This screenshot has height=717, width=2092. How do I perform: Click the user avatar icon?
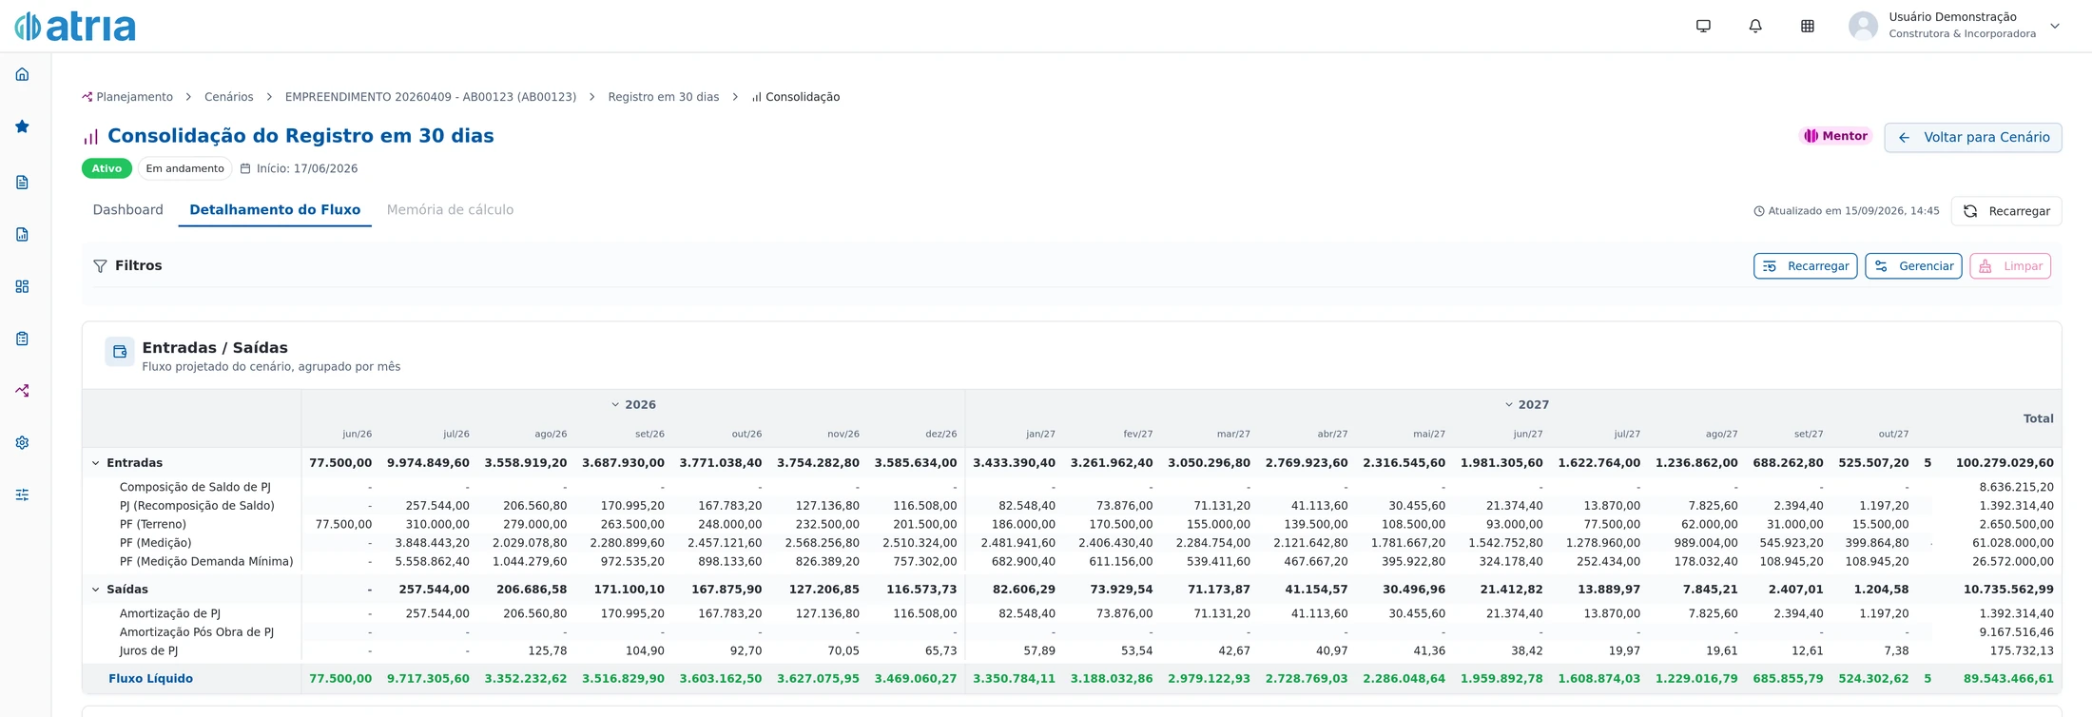(x=1863, y=26)
